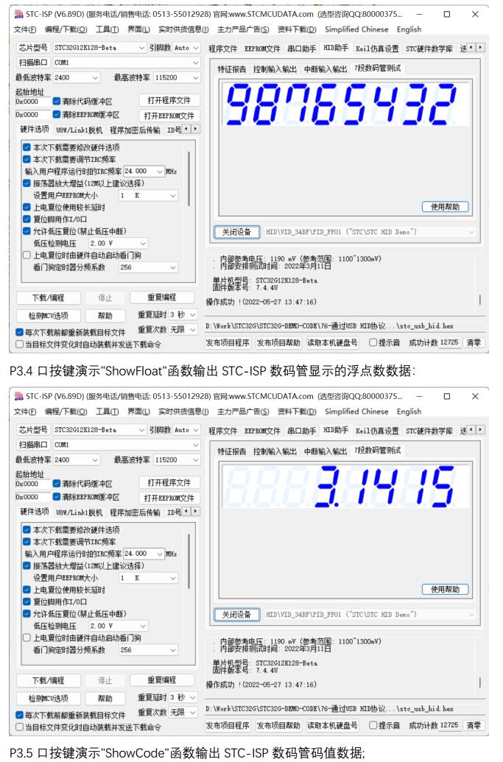The width and height of the screenshot is (503, 762).
Task: Click second 0x0000 start address field in lower window
Action: (32, 497)
